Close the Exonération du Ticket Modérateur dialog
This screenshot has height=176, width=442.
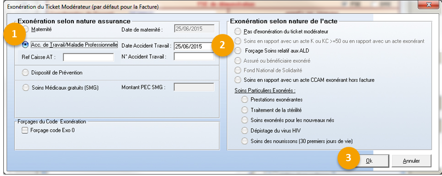428,5
